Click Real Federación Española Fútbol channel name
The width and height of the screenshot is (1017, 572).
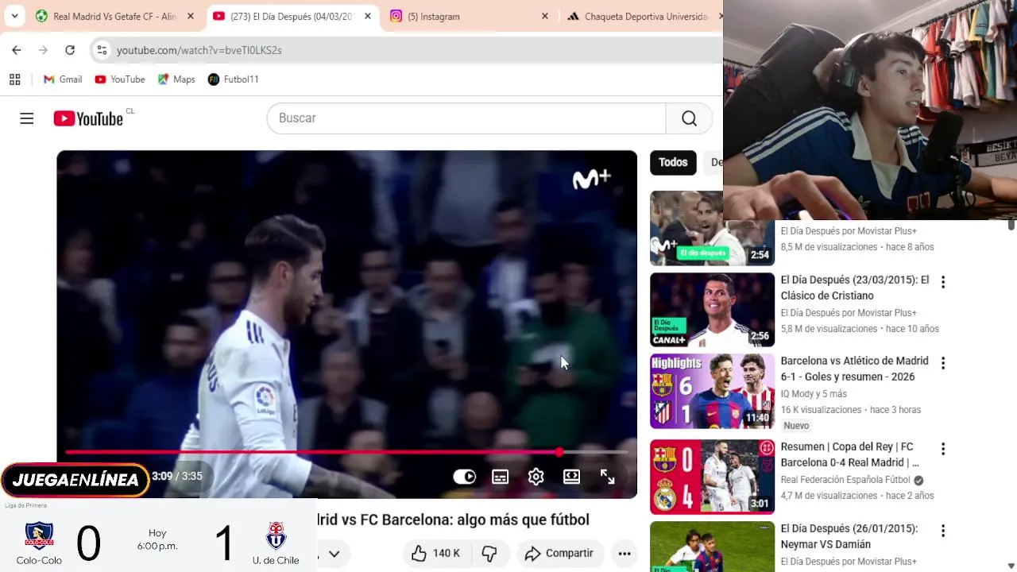coord(845,480)
